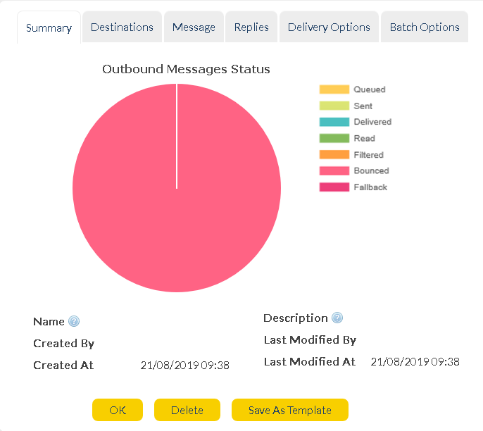Click the help icon beside Description

(337, 318)
